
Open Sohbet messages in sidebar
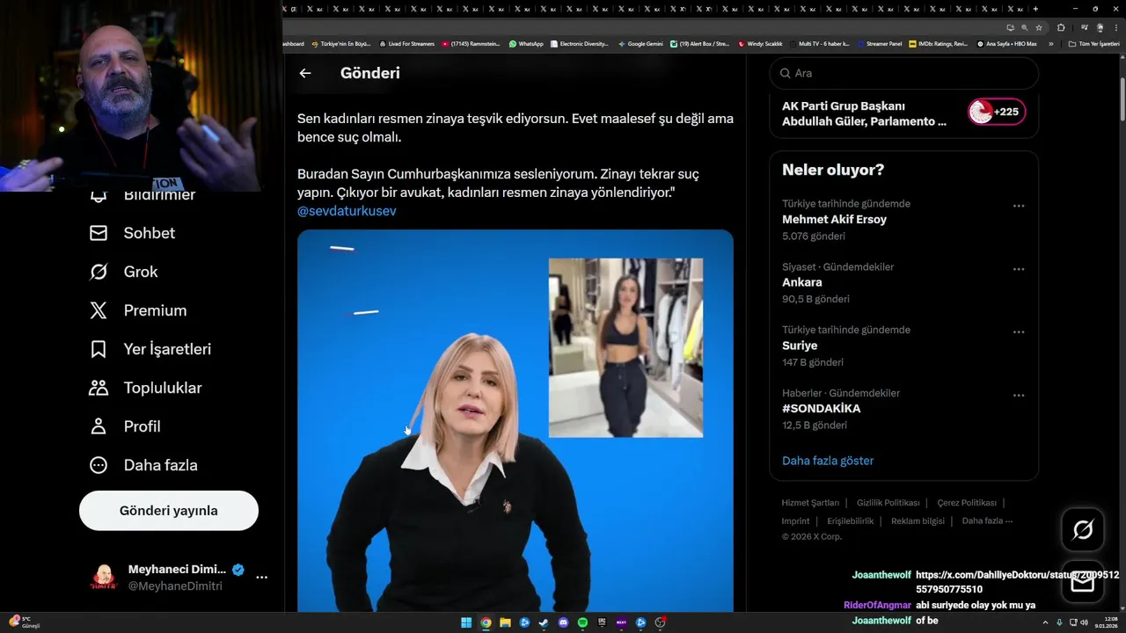(133, 233)
